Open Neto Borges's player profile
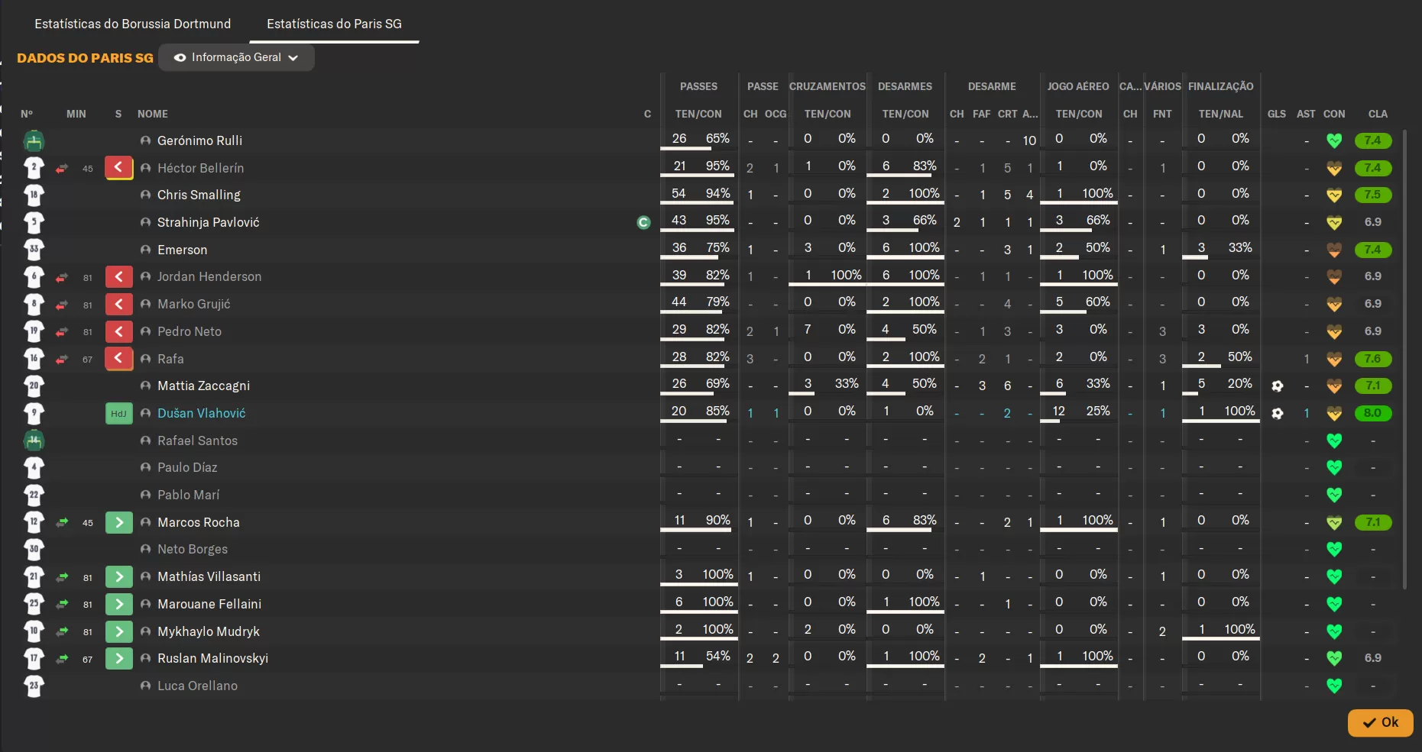This screenshot has height=752, width=1422. click(x=193, y=549)
